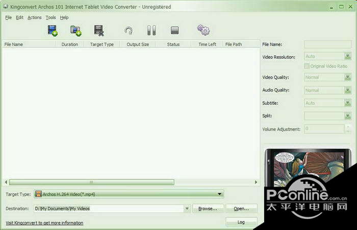Click the Time Left column header

click(207, 44)
